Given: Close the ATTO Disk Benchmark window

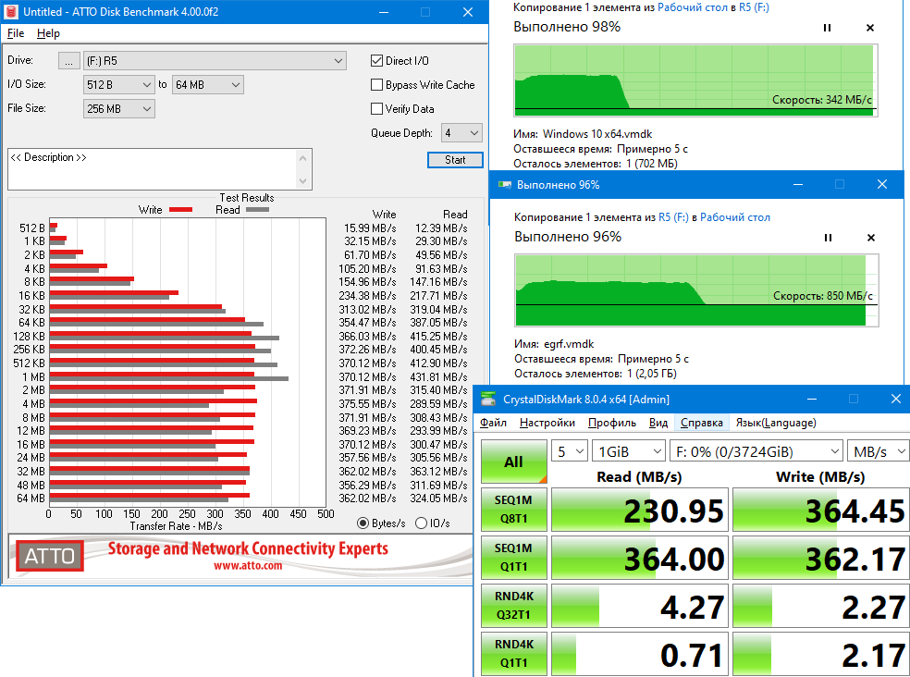Looking at the screenshot, I should 468,12.
